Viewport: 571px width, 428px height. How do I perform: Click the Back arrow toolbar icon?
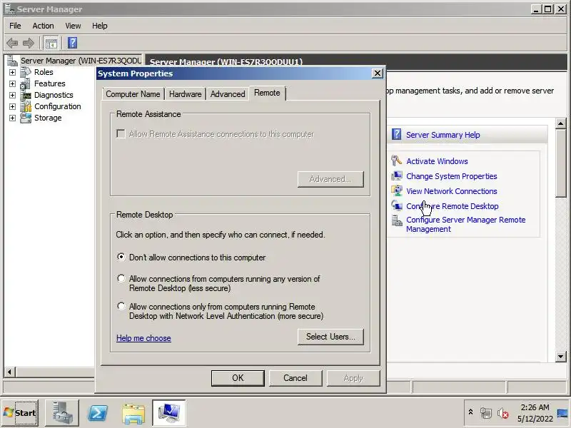pos(12,44)
